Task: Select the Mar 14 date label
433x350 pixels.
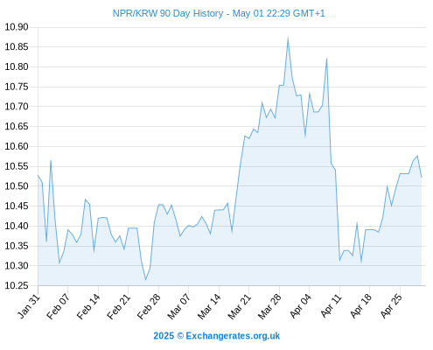Action: click(x=209, y=307)
